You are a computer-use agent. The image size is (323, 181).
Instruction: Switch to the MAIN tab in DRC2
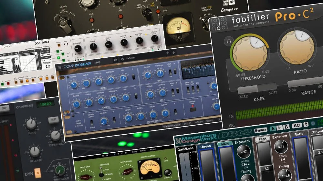click(225, 144)
